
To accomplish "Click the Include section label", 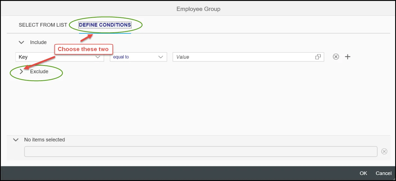I will tap(38, 42).
